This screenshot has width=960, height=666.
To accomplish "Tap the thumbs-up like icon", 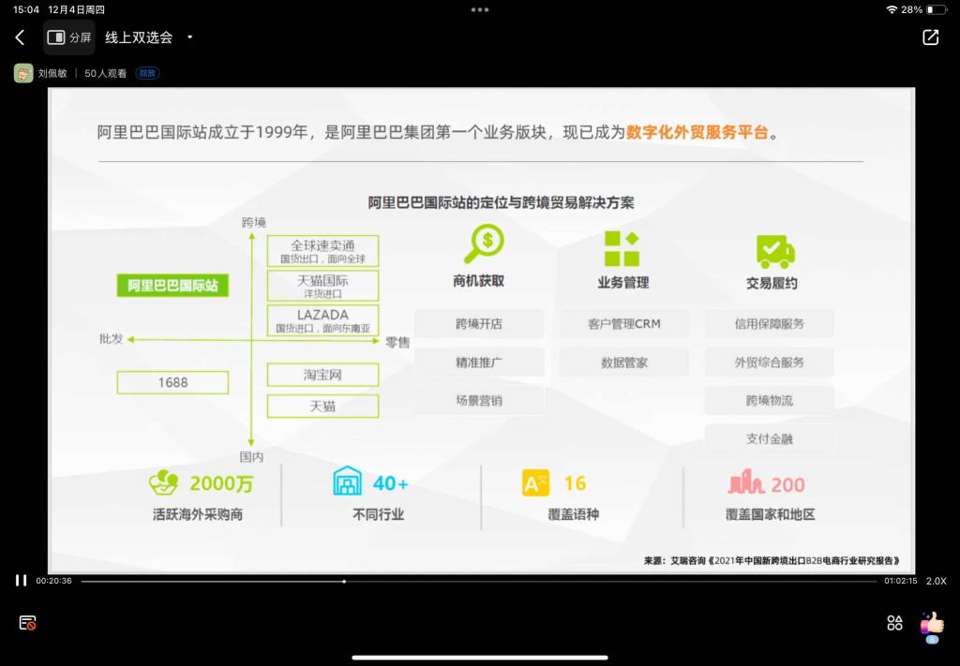I will (x=932, y=623).
